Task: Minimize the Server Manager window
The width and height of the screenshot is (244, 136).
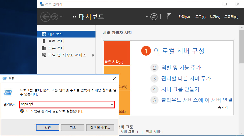Action: coord(213,4)
